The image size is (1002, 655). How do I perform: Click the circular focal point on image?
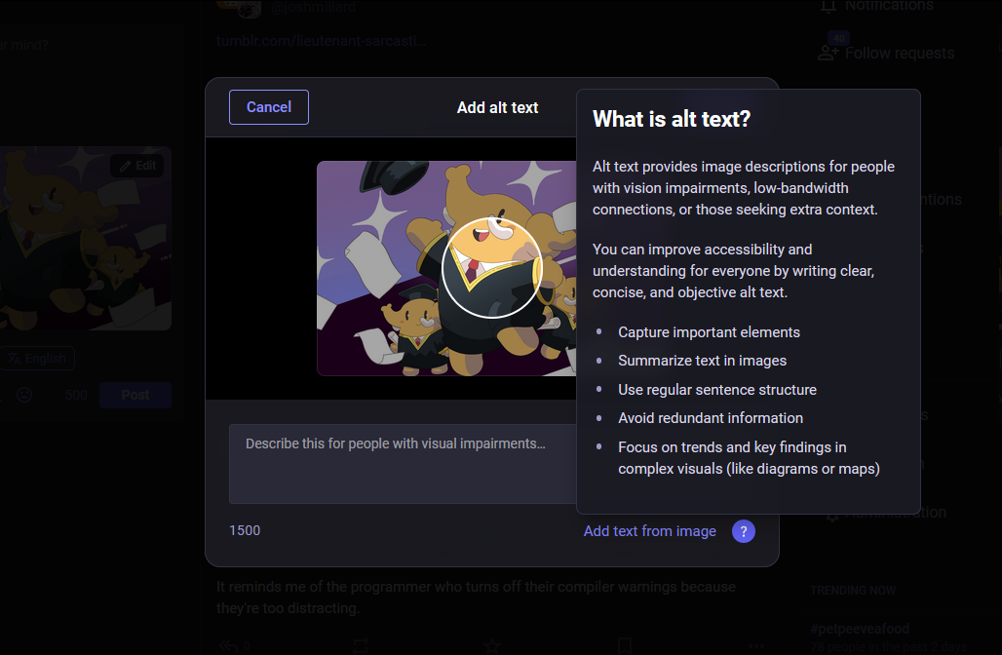point(491,268)
